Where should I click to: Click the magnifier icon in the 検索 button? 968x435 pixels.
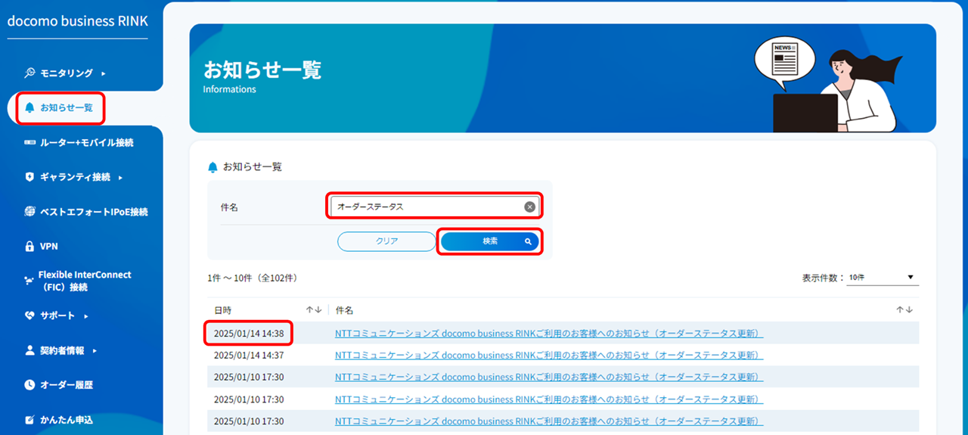click(x=529, y=241)
